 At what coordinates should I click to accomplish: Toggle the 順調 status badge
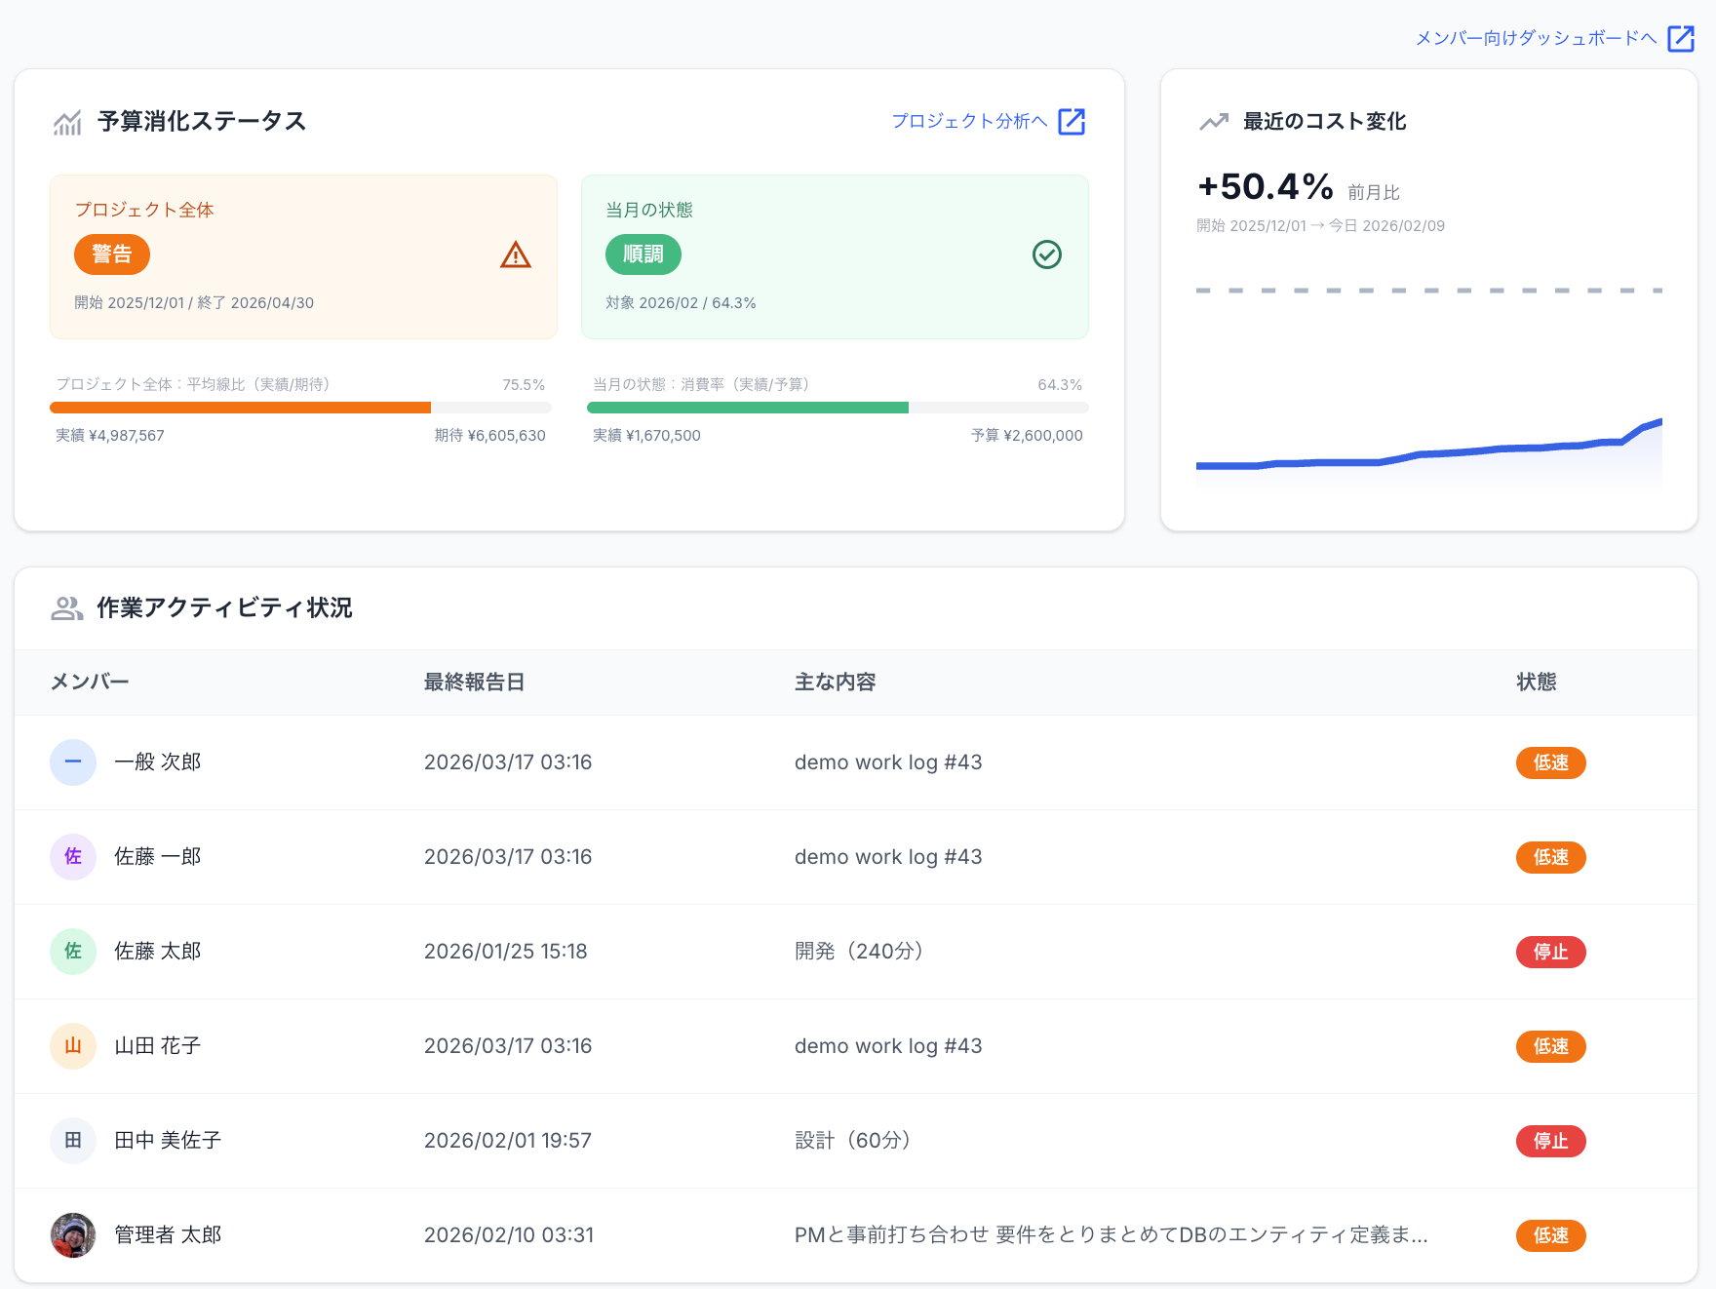(643, 254)
